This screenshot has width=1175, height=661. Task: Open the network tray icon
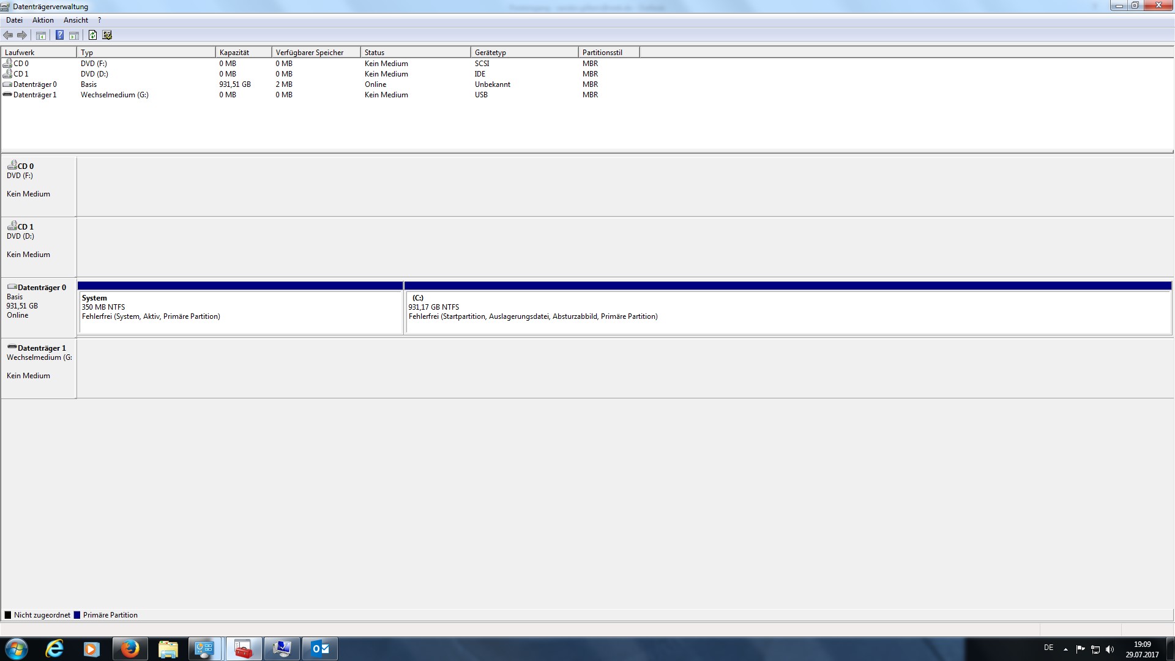coord(1095,649)
